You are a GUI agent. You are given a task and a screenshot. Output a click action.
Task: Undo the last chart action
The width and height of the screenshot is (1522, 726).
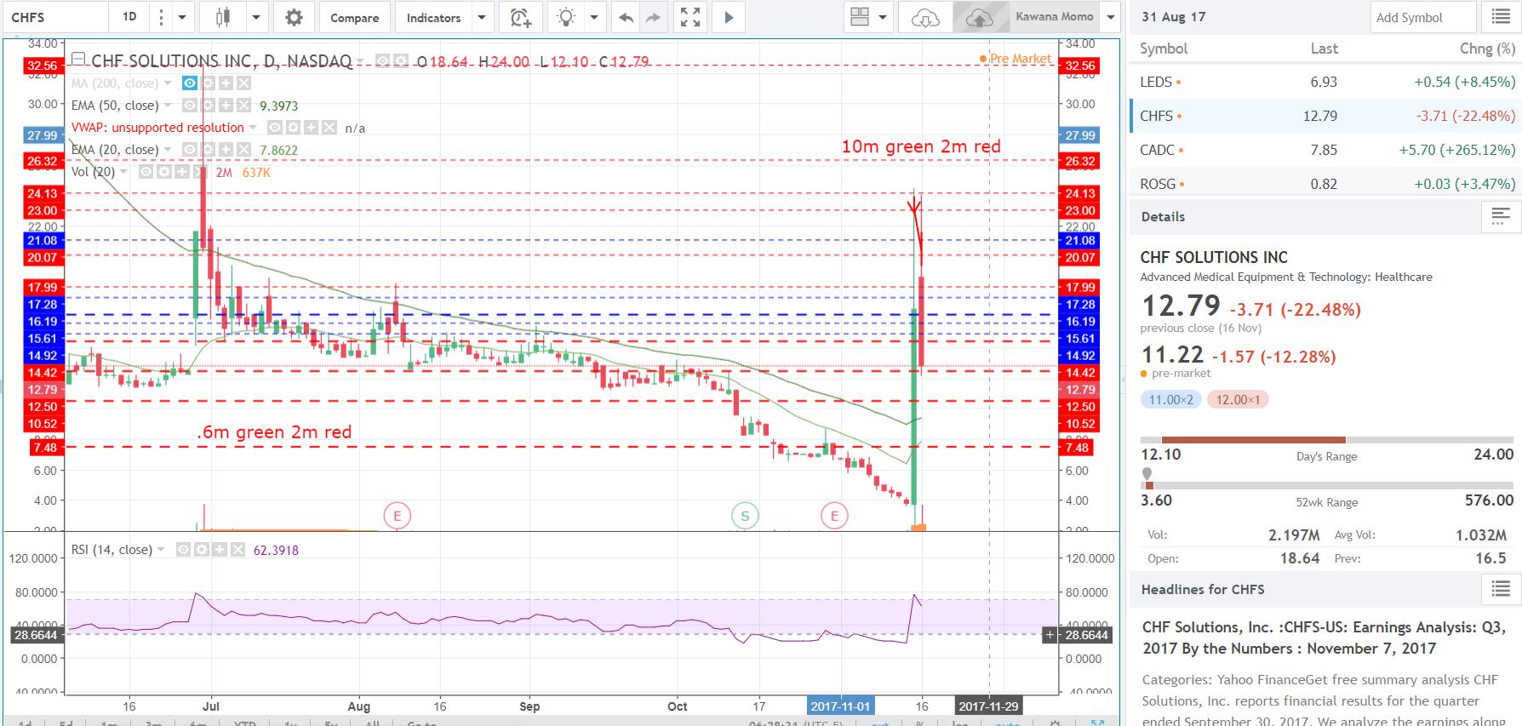point(627,17)
